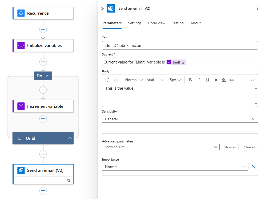Collapse the Do loop chevron
Image resolution: width=262 pixels, height=199 pixels.
(x=48, y=76)
